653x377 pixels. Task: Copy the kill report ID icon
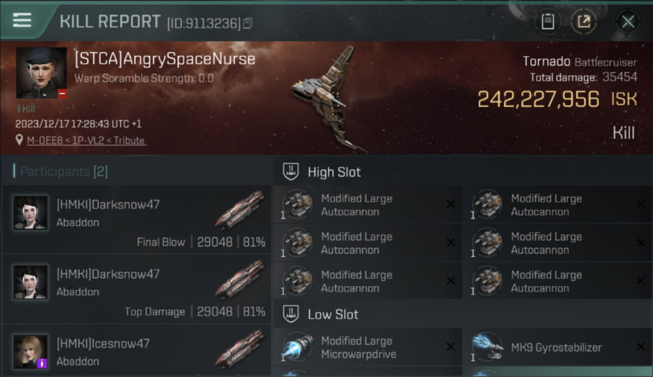(x=247, y=23)
